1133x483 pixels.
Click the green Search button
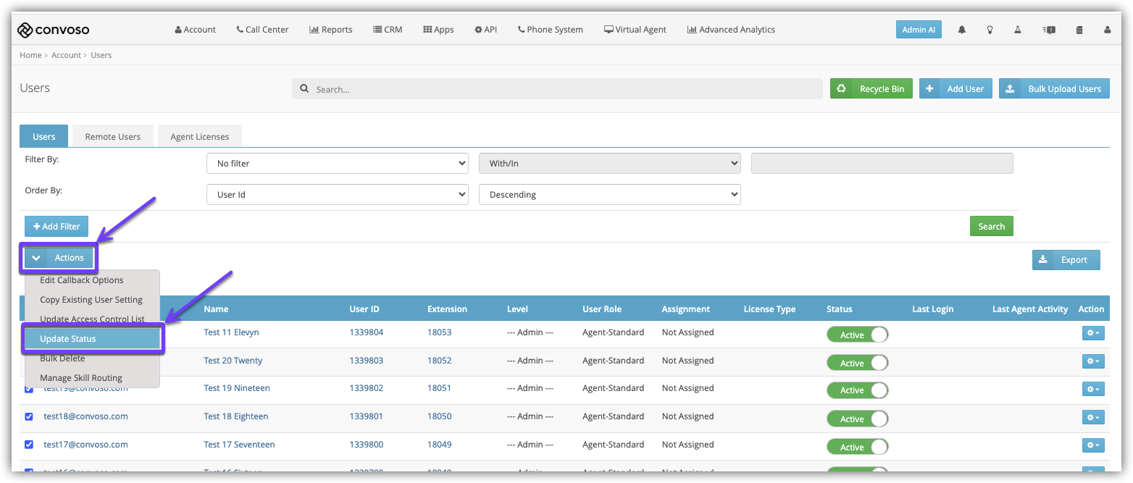click(x=991, y=226)
